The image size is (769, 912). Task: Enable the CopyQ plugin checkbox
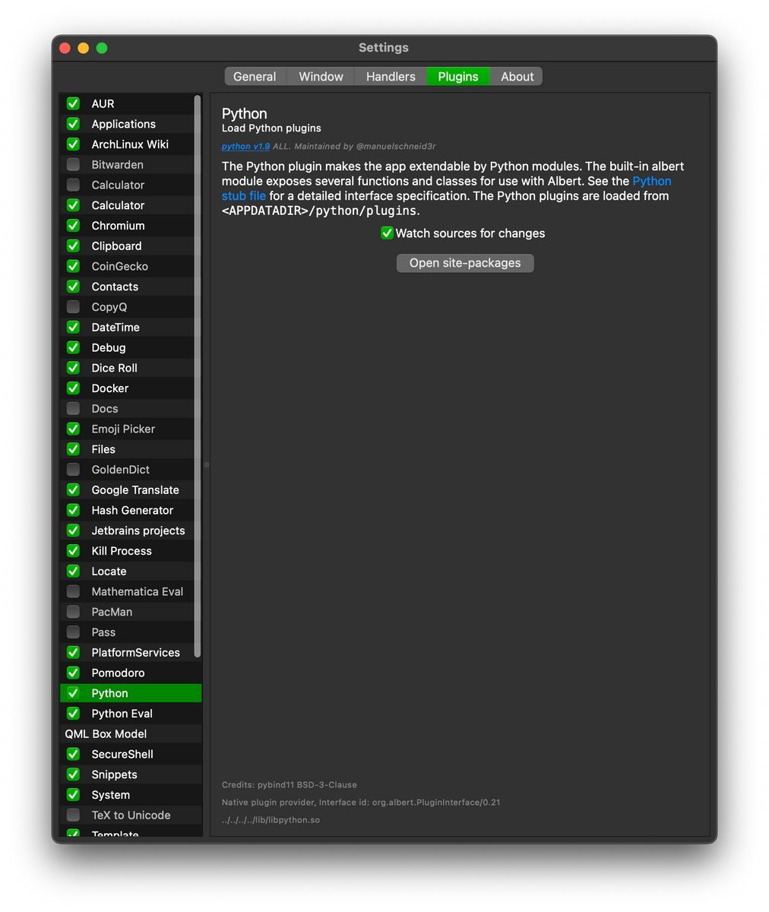click(74, 307)
